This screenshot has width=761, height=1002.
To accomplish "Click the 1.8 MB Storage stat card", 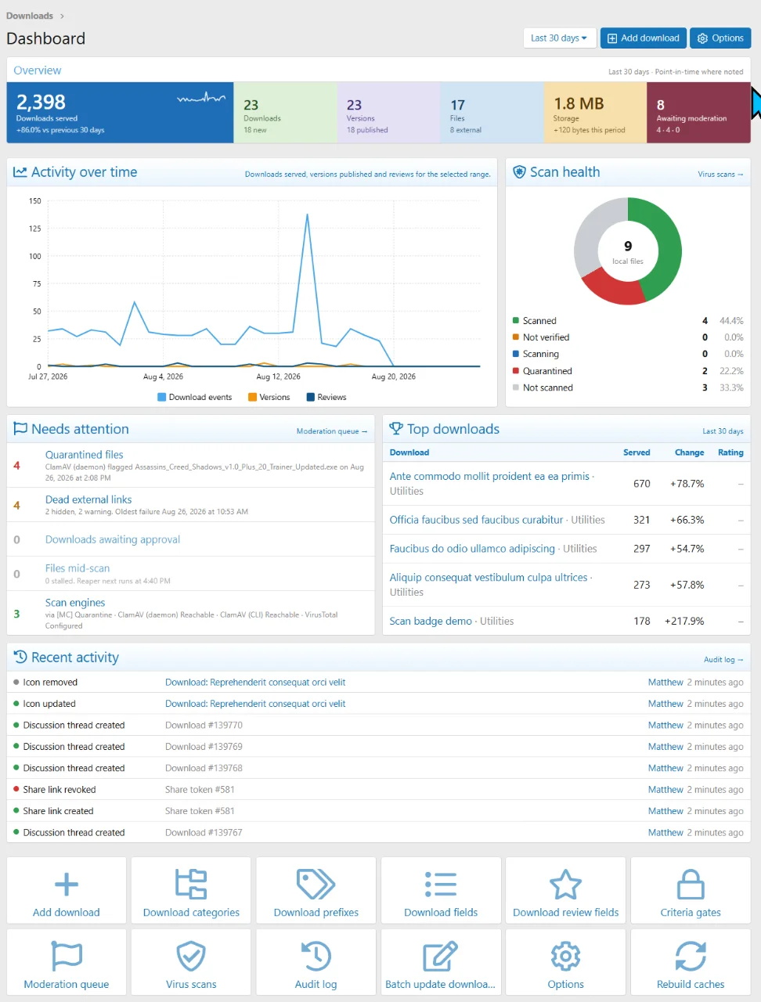I will pos(595,113).
